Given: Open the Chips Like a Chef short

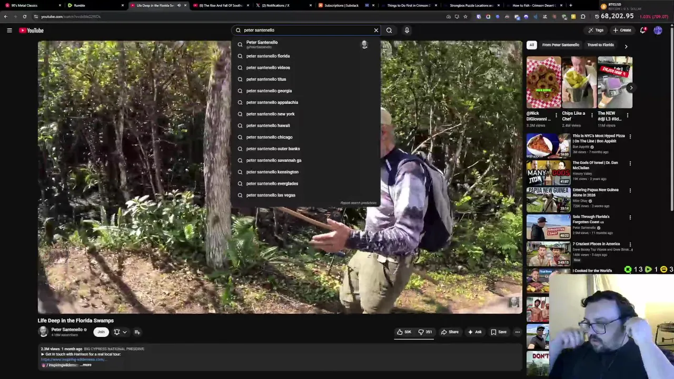Looking at the screenshot, I should [x=579, y=82].
